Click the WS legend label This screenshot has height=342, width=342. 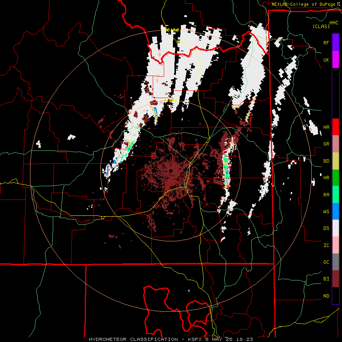tap(326, 212)
